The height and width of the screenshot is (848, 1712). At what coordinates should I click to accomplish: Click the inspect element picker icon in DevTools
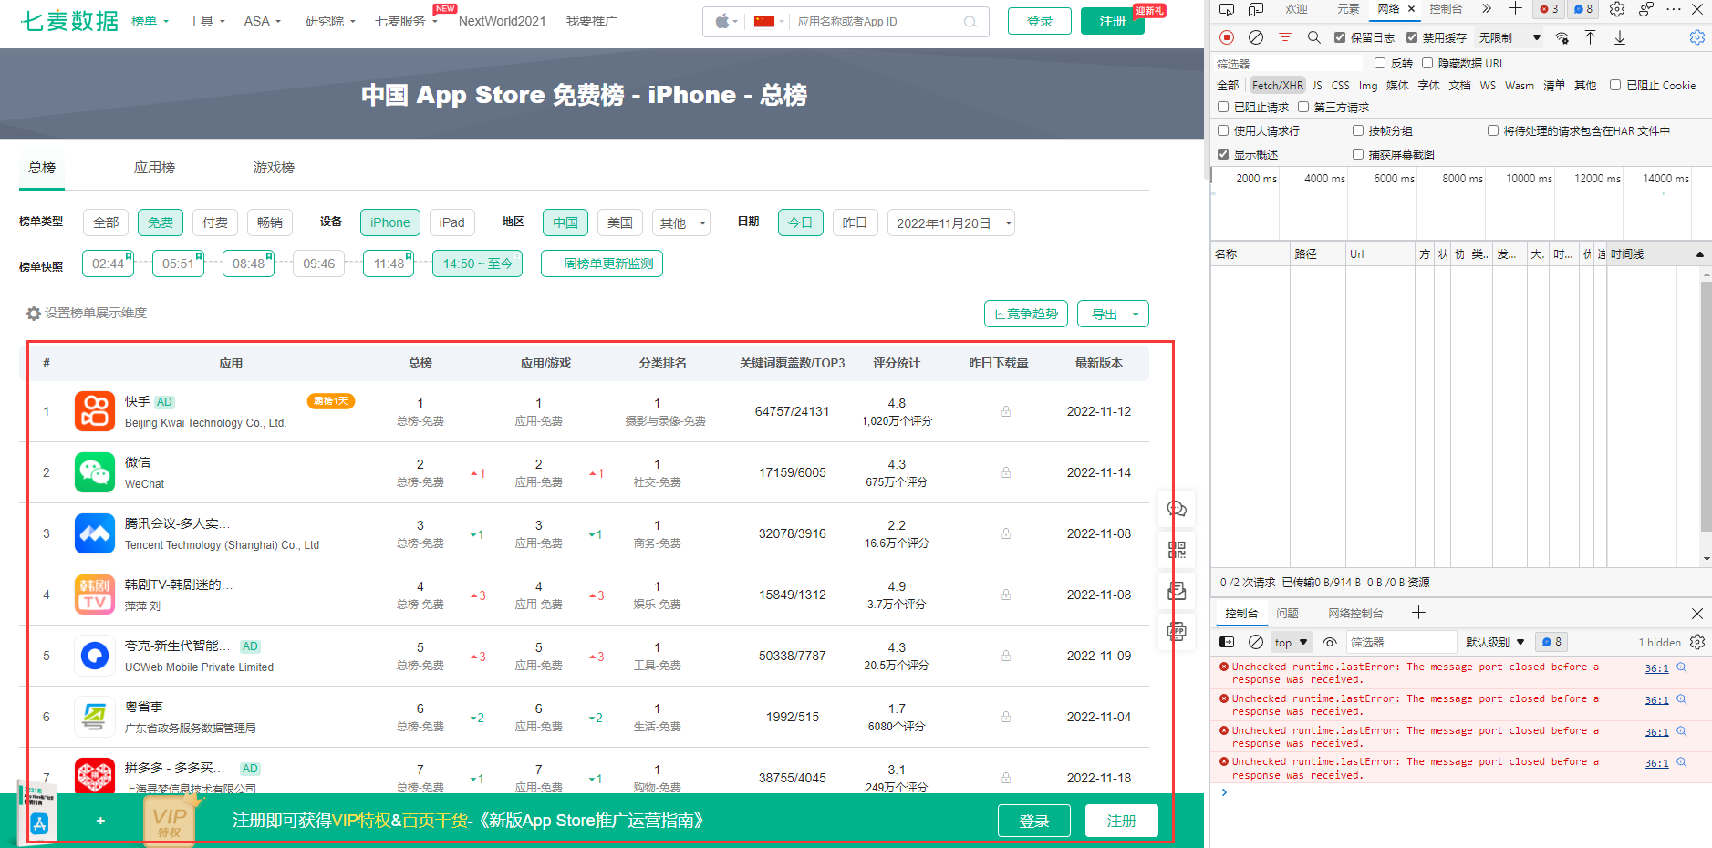coord(1226,9)
